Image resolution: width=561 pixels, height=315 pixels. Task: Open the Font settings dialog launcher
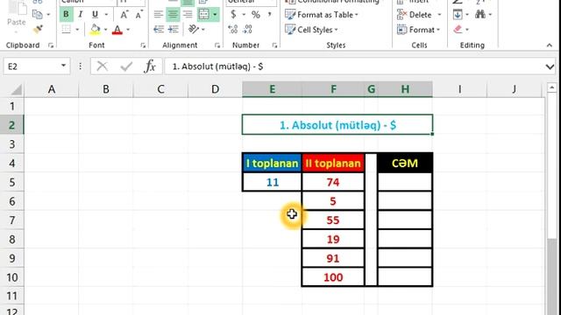coord(143,45)
